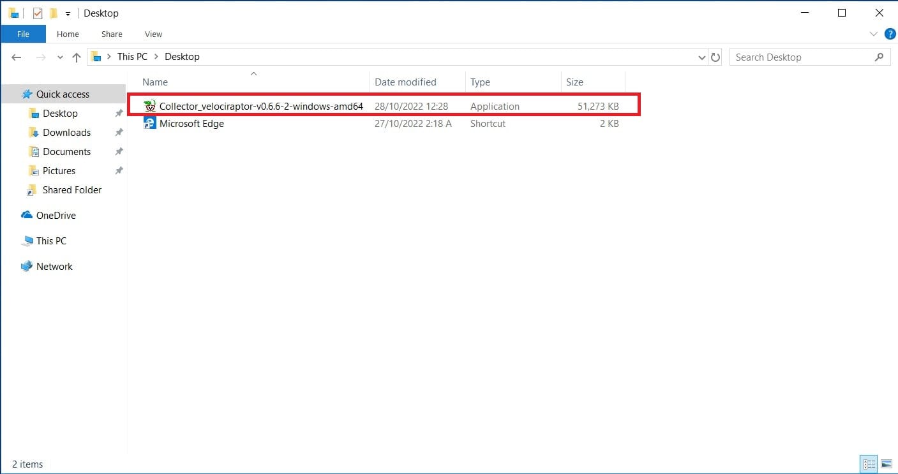The height and width of the screenshot is (474, 898).
Task: Go up one folder level
Action: 77,57
